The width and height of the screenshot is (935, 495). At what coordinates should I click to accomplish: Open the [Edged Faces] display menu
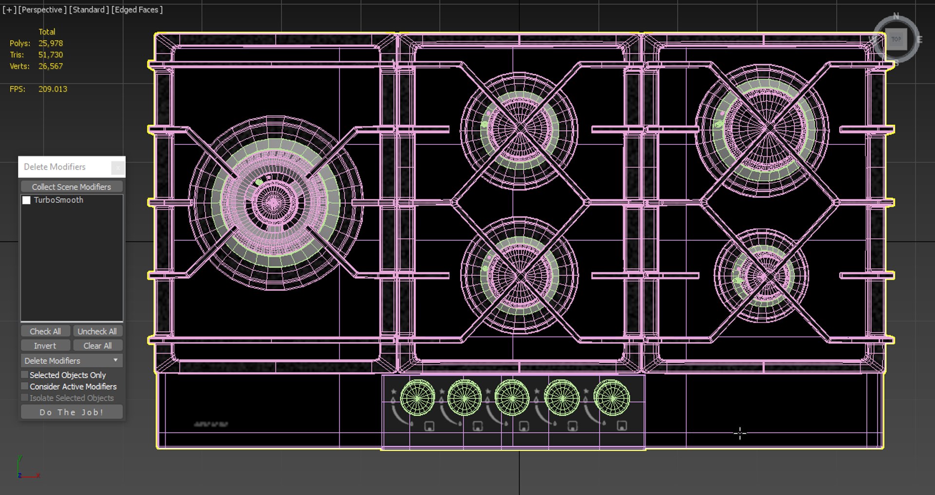pyautogui.click(x=137, y=10)
